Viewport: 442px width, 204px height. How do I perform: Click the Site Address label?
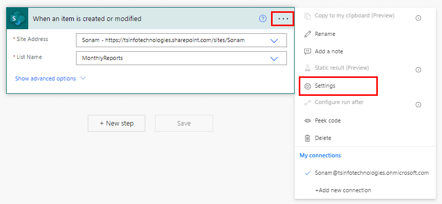coord(32,39)
